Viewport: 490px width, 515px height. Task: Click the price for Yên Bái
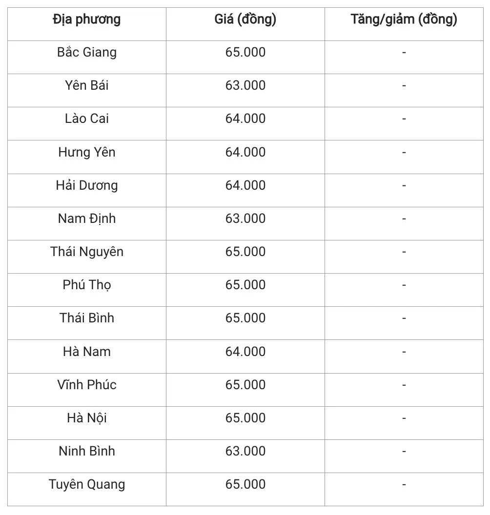(245, 85)
